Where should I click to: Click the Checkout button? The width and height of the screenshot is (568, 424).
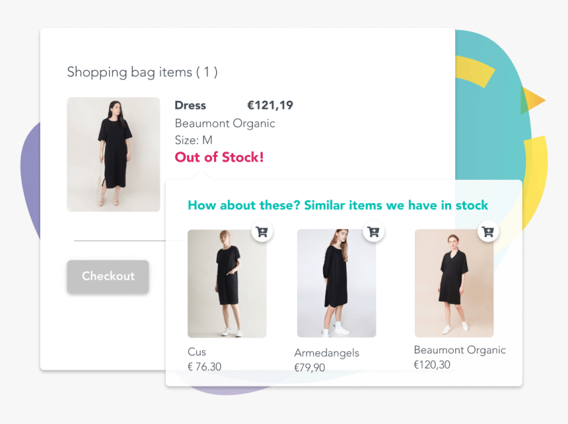[108, 277]
